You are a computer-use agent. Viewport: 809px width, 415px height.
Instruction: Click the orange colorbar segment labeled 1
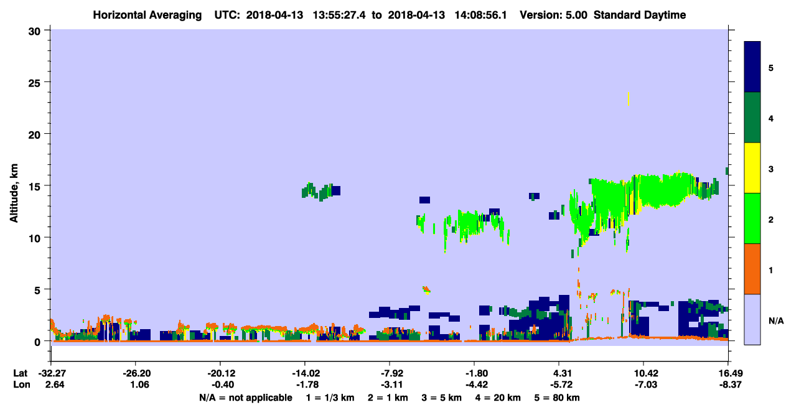(x=752, y=269)
